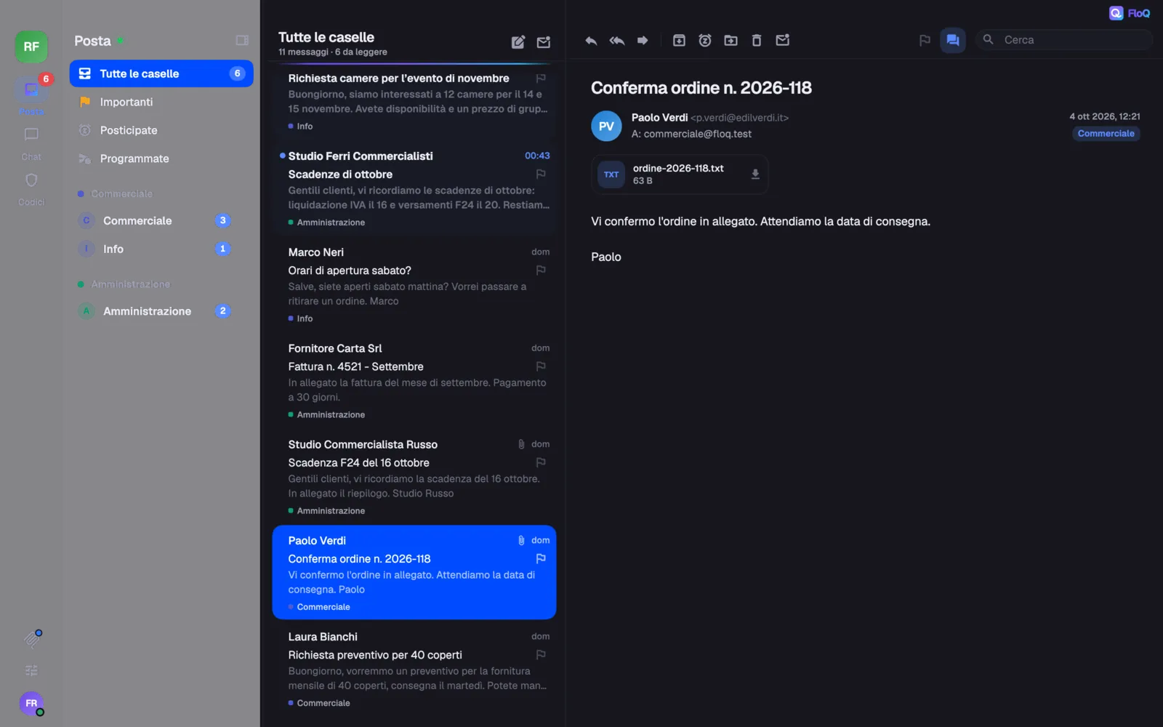Click the Conferma ordine n. 2026-118 subject heading
Image resolution: width=1163 pixels, height=727 pixels.
click(x=701, y=88)
